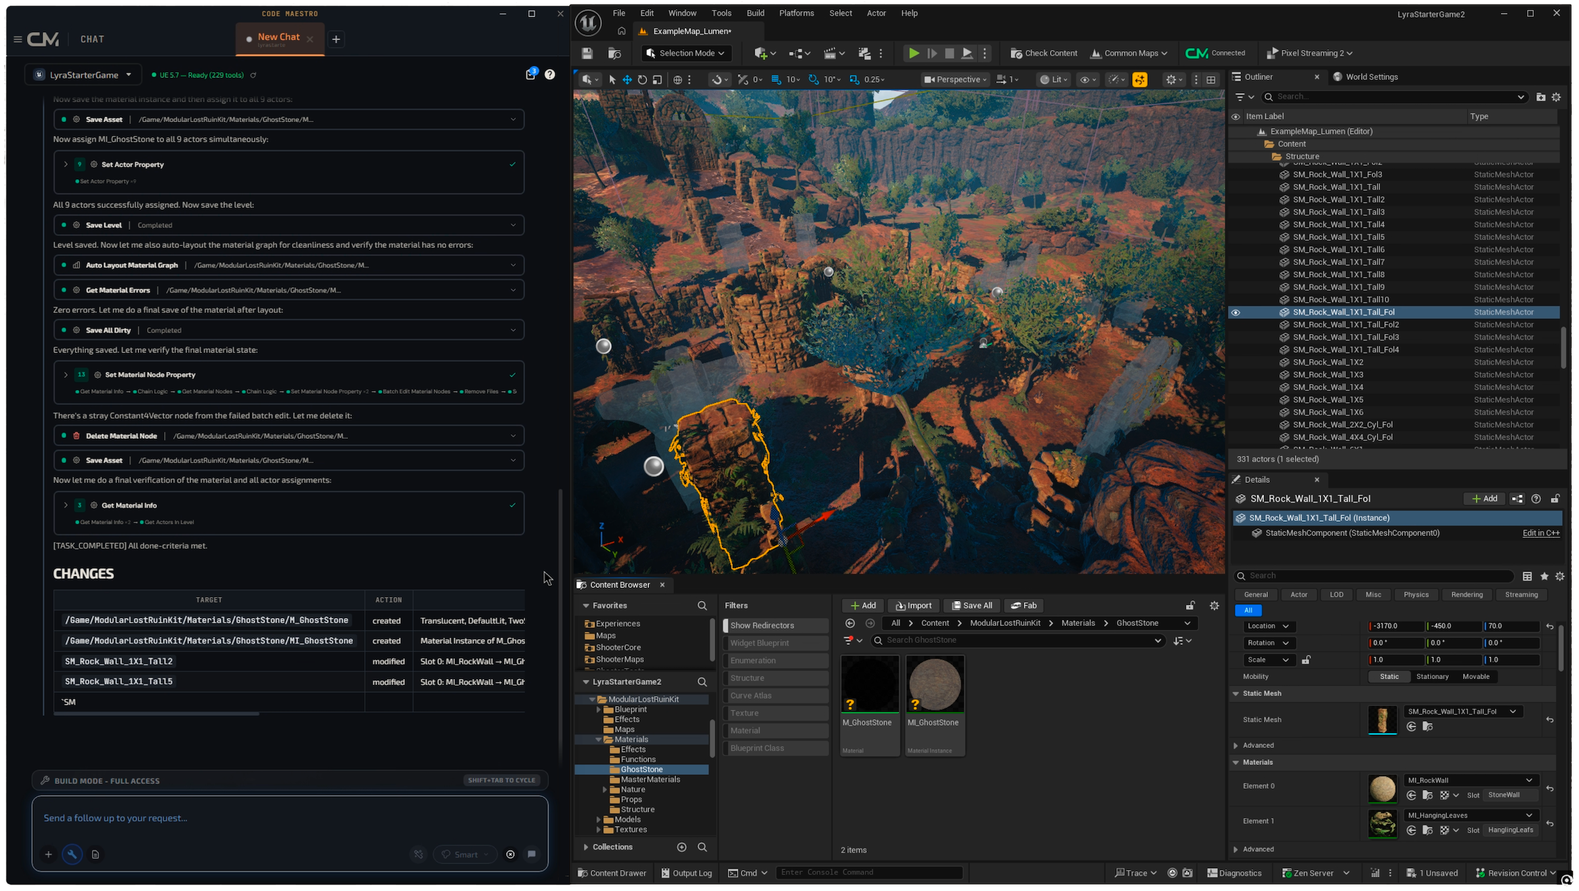Click the Fab button
The image size is (1579, 891).
pyautogui.click(x=1024, y=606)
